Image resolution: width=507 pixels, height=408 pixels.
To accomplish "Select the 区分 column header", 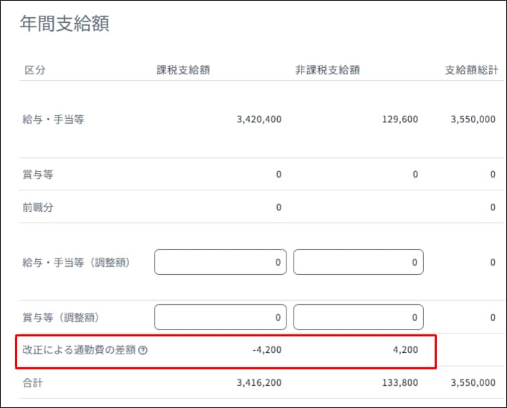I will point(37,70).
